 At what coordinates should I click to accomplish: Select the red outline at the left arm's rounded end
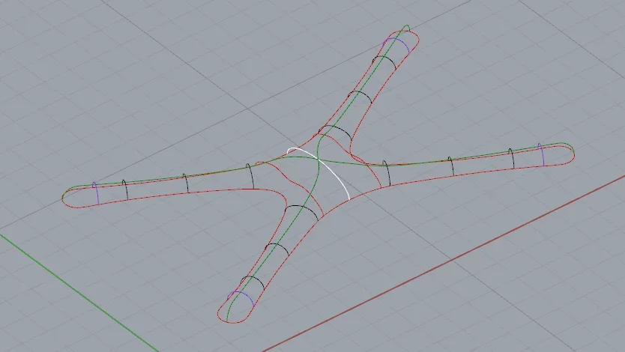(x=63, y=198)
